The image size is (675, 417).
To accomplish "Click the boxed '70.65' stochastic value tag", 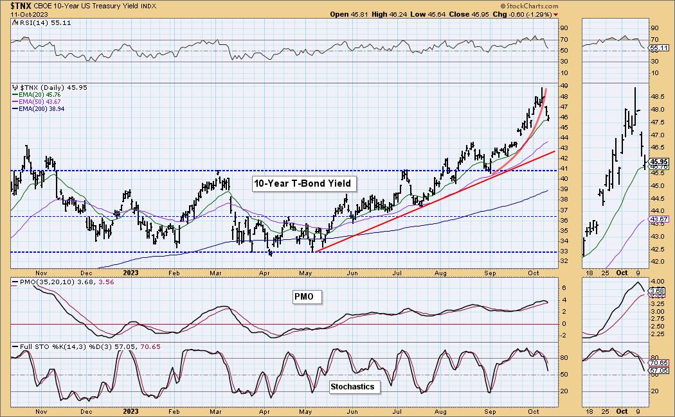I will point(660,363).
